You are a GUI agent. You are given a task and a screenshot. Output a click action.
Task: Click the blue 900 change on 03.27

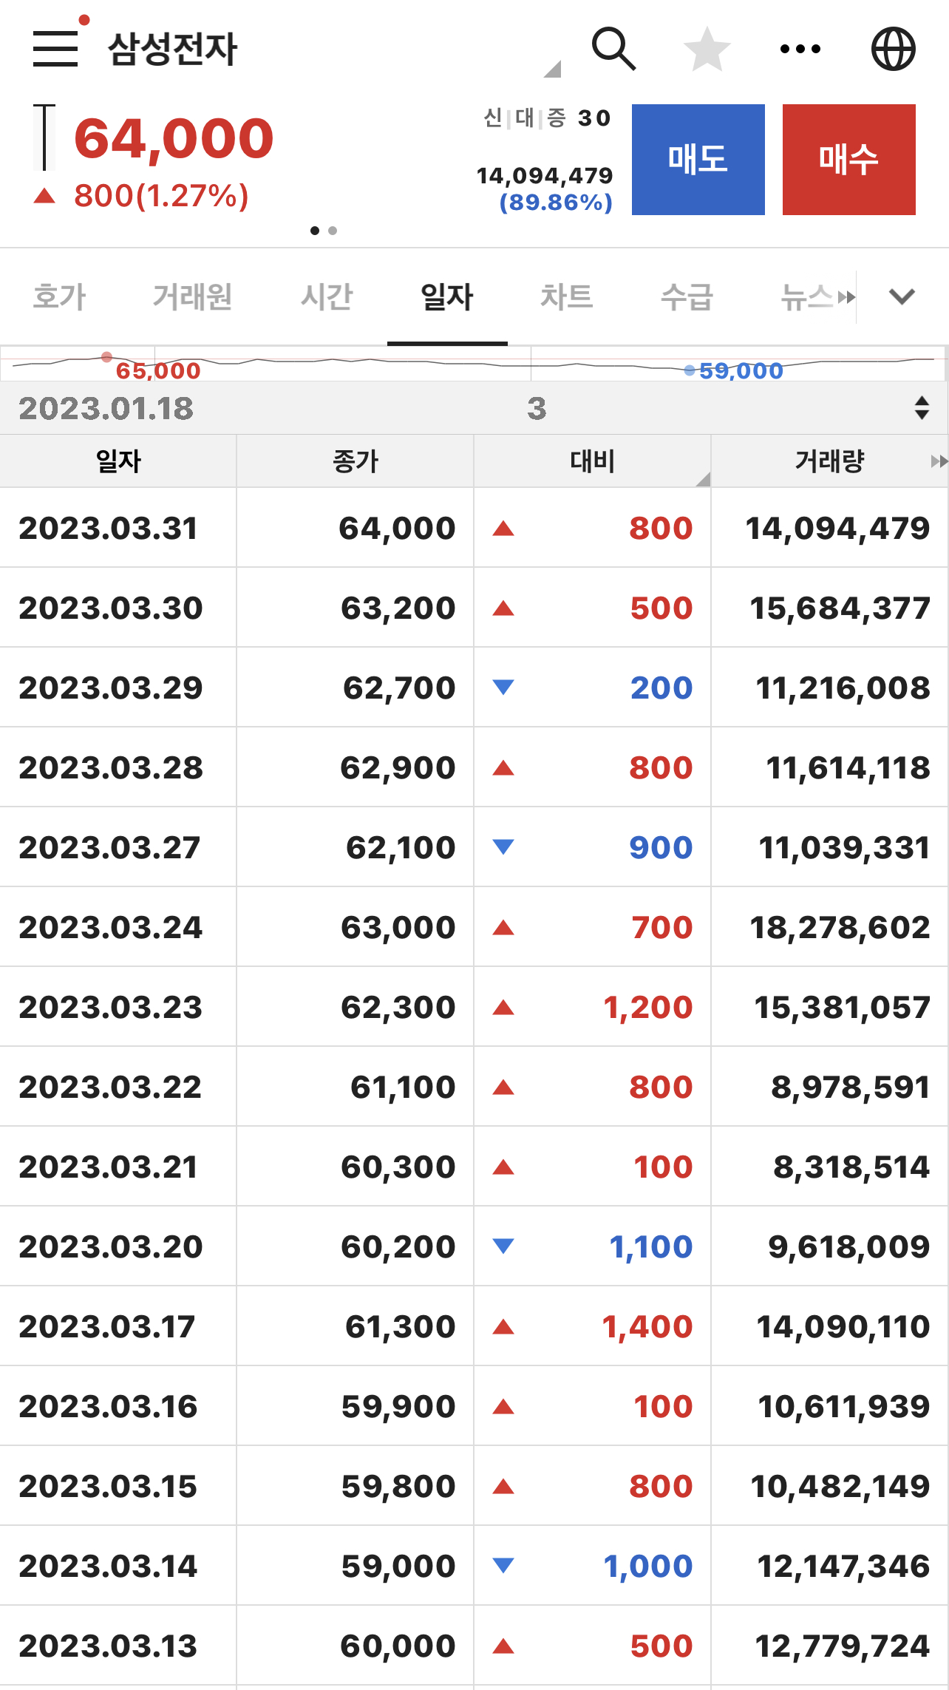[661, 848]
